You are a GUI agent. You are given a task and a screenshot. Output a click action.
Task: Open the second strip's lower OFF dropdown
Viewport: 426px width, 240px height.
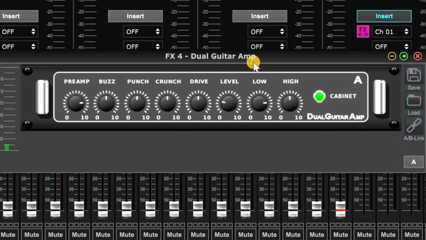click(143, 46)
